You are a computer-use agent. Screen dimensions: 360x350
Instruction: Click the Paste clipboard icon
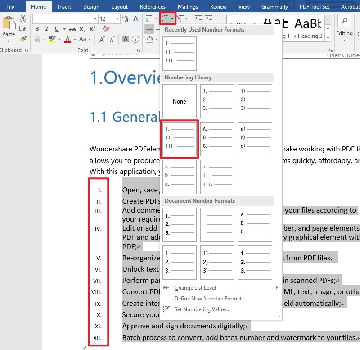point(9,23)
